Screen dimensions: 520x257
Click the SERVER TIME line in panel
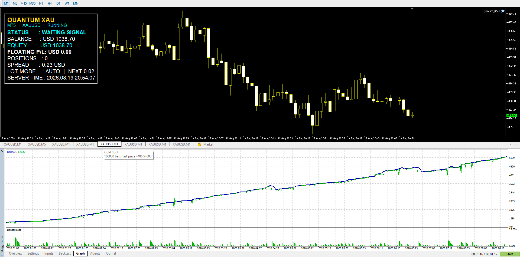pos(51,78)
